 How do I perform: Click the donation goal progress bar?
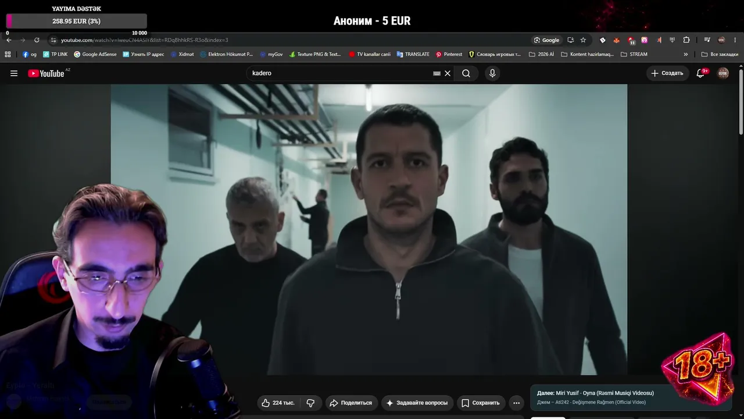(76, 22)
